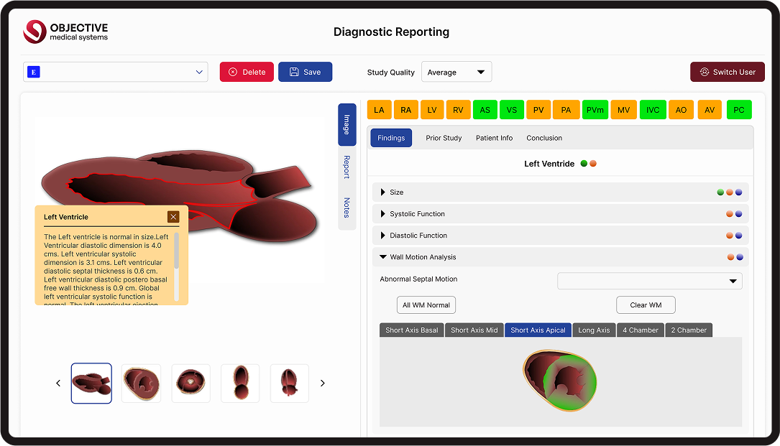Click the green dot in Size row
Viewport: 780px width, 446px height.
(720, 192)
